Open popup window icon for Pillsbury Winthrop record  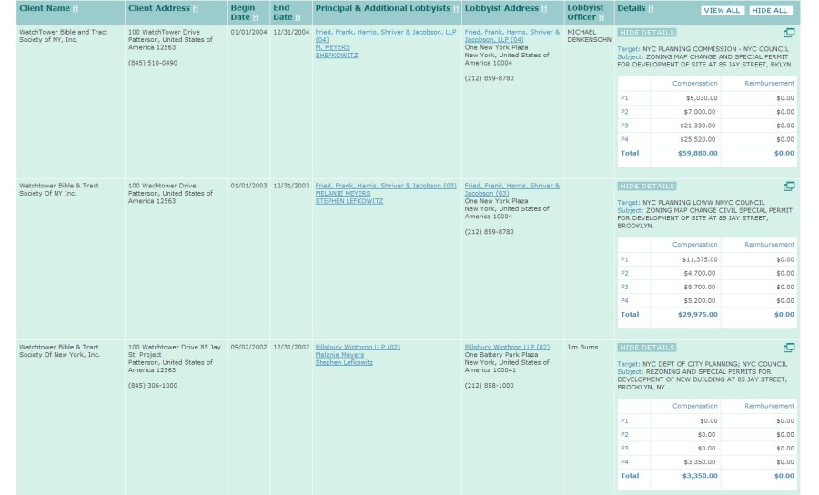click(x=789, y=348)
